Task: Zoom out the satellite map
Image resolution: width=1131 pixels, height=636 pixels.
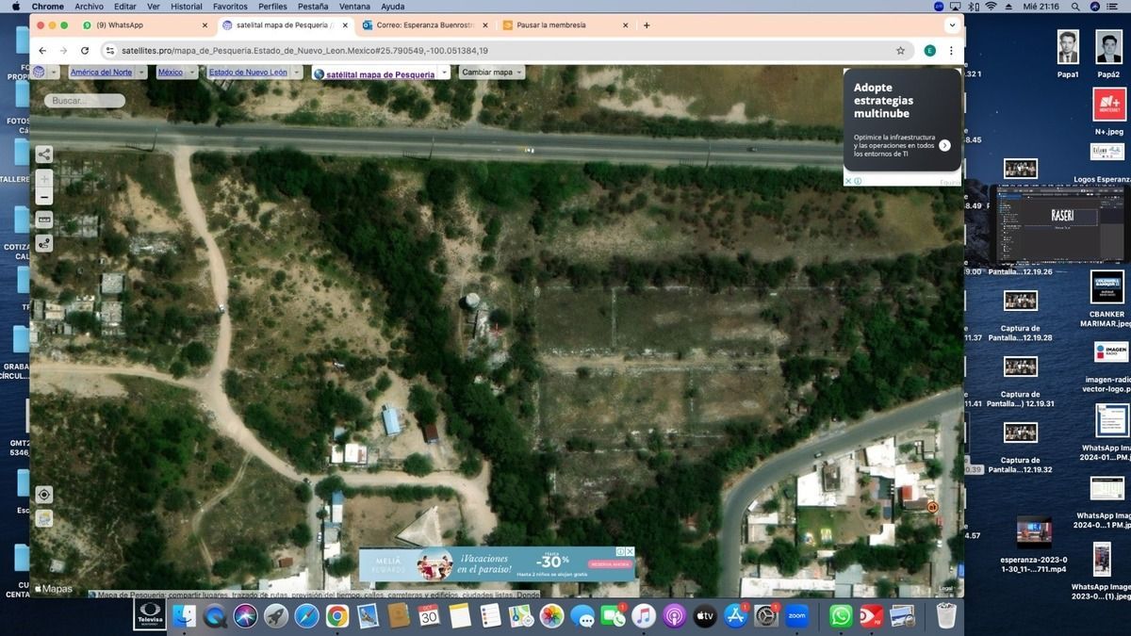Action: pyautogui.click(x=44, y=197)
